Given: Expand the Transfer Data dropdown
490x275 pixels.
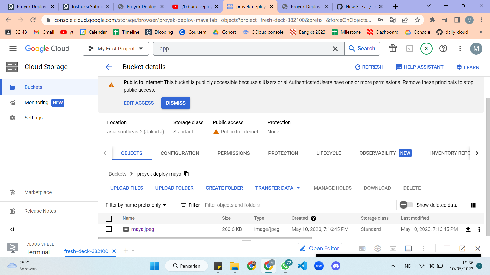Looking at the screenshot, I should [x=277, y=188].
